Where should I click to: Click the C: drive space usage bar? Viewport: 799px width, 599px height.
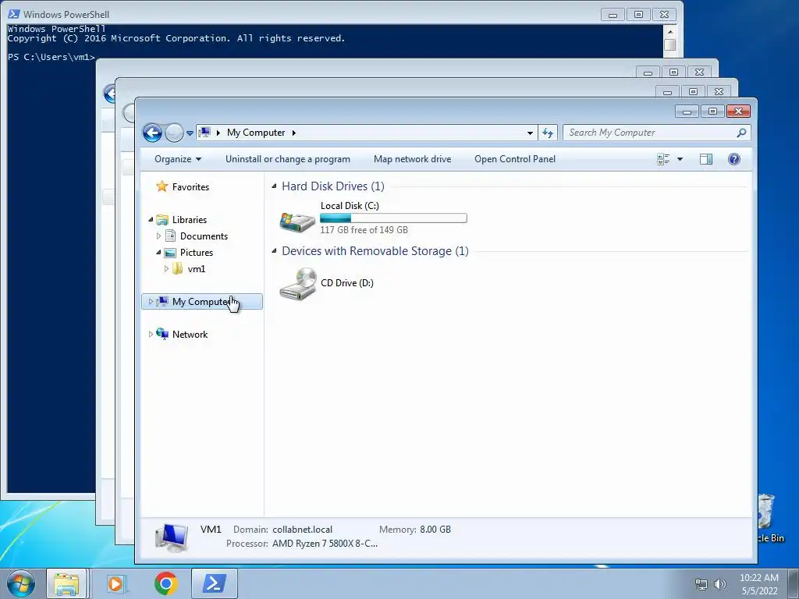pos(393,218)
